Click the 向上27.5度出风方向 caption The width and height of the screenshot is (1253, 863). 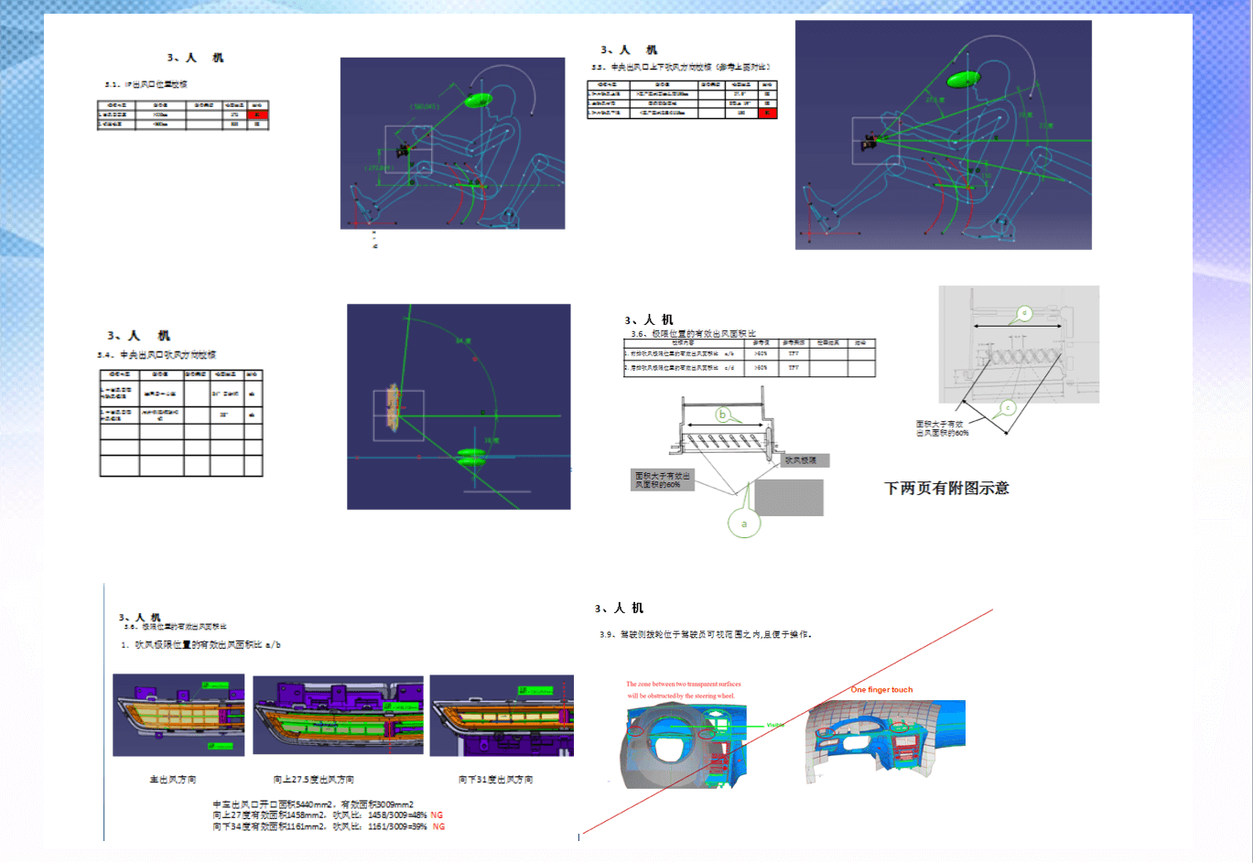tap(314, 780)
